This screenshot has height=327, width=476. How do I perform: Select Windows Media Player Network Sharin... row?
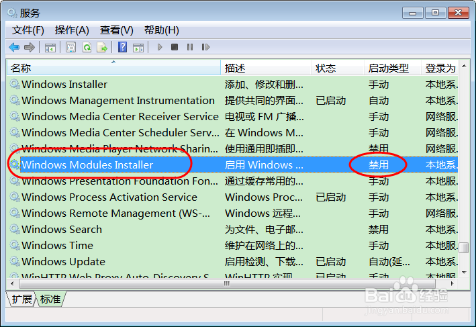(x=232, y=148)
